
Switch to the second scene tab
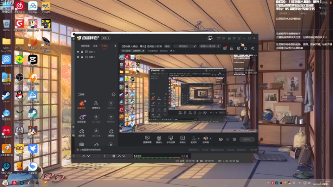coord(95,46)
